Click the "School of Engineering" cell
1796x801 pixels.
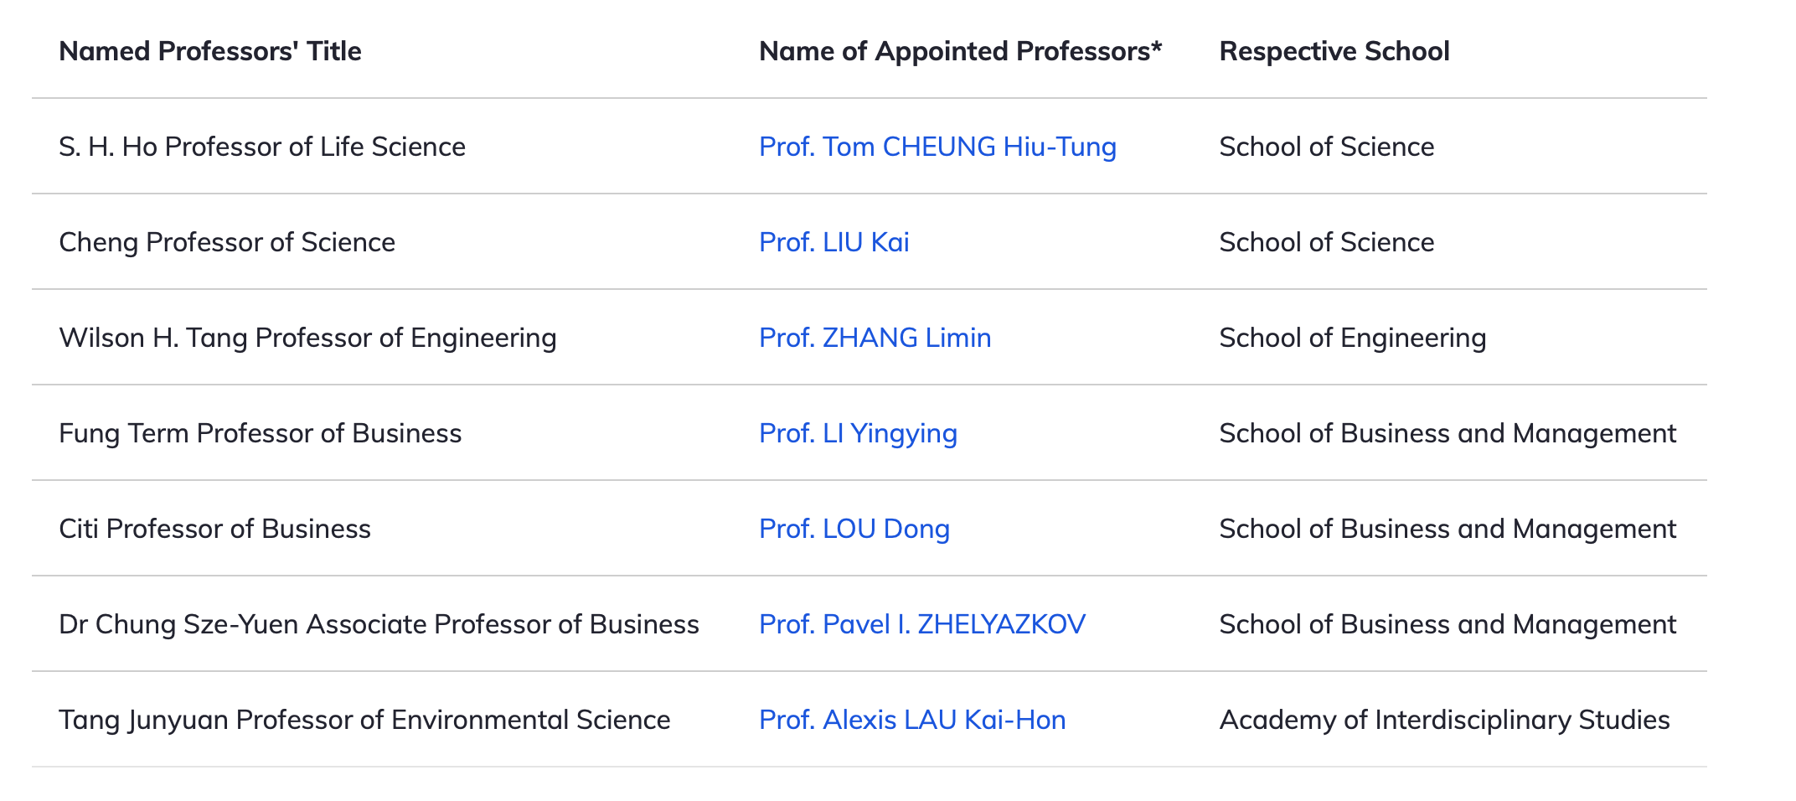click(x=1352, y=338)
